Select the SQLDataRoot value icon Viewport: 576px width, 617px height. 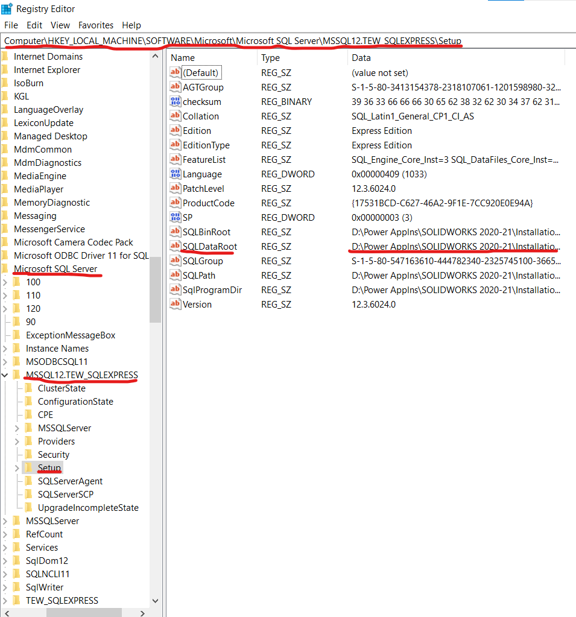[175, 246]
